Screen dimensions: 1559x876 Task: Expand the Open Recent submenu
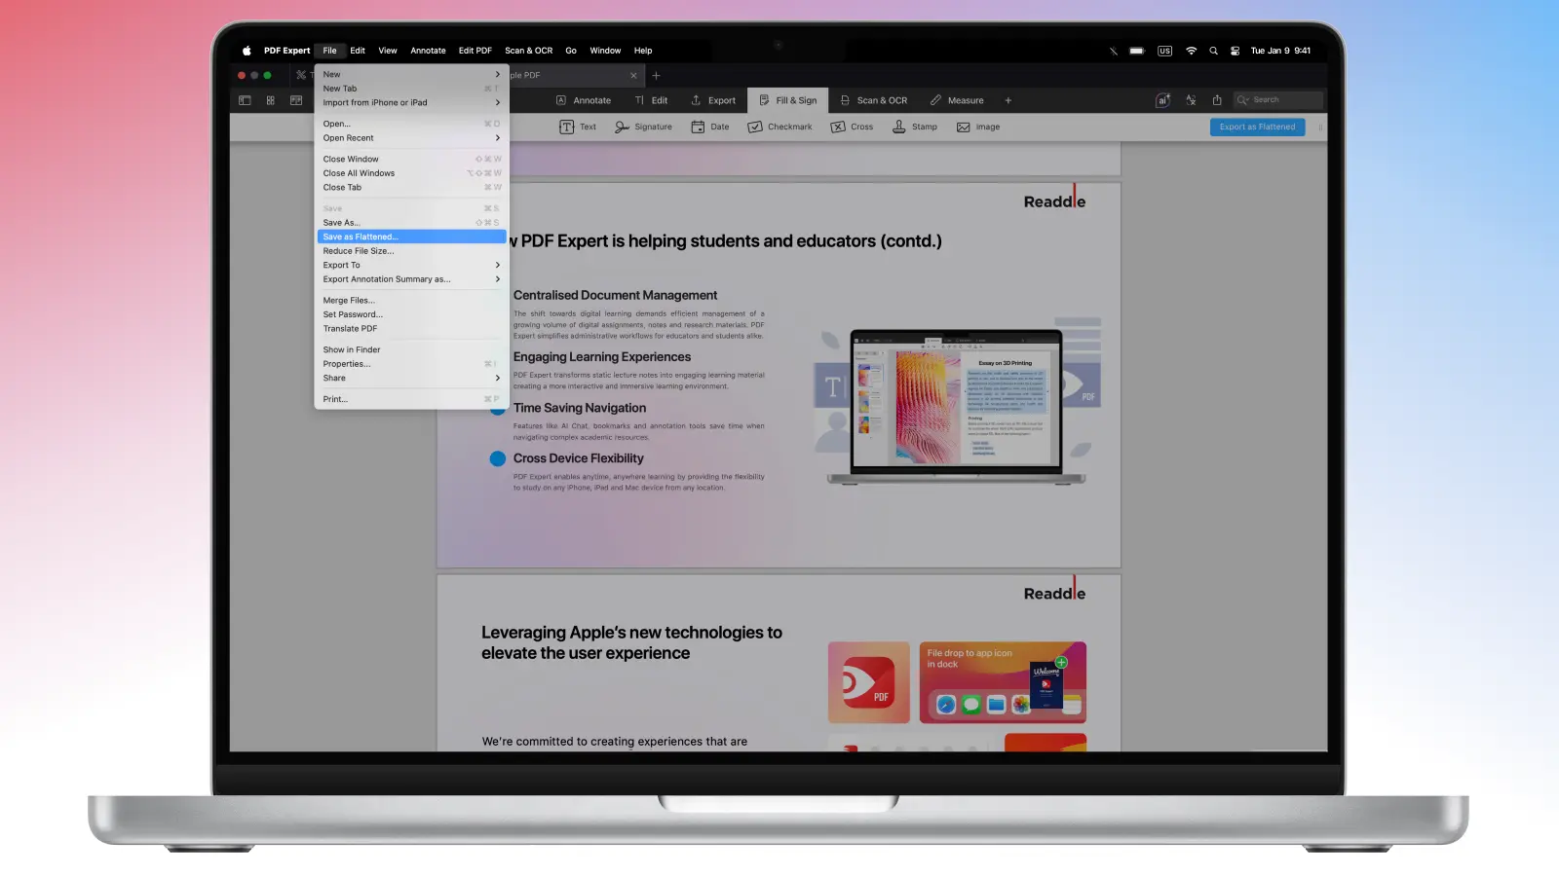(409, 138)
